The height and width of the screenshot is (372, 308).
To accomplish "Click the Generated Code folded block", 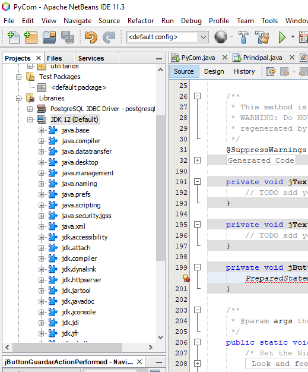I will pos(261,160).
